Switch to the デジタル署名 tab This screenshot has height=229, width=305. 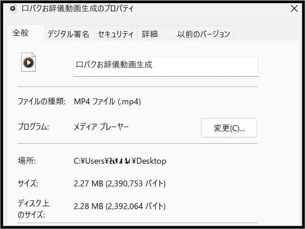69,34
